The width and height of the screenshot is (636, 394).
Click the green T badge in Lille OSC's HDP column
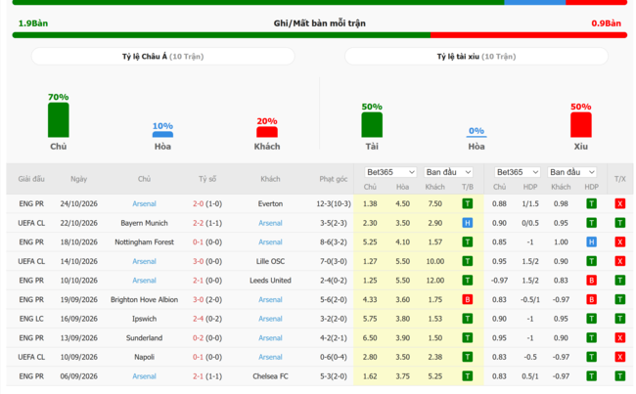pyautogui.click(x=591, y=261)
